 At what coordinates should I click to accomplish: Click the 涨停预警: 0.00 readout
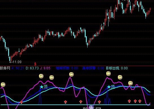tap(93, 68)
